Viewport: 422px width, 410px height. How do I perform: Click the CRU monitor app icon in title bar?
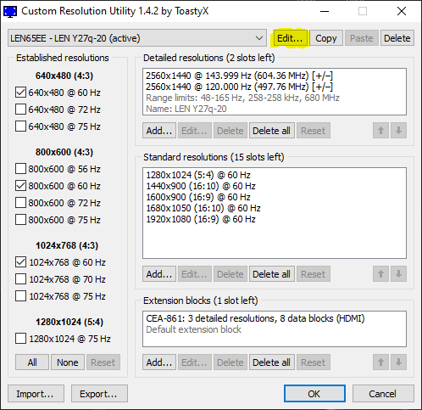(x=10, y=12)
